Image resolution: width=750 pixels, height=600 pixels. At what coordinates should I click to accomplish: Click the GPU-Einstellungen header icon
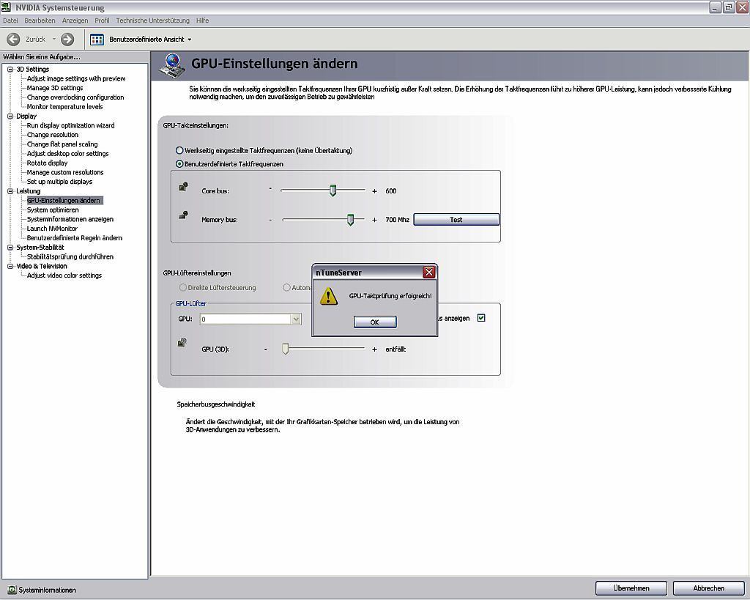click(172, 65)
